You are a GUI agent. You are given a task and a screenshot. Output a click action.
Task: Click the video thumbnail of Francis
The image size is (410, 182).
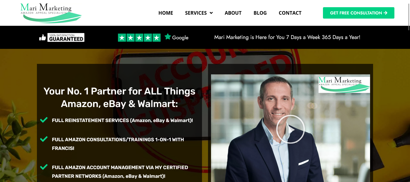click(x=291, y=128)
